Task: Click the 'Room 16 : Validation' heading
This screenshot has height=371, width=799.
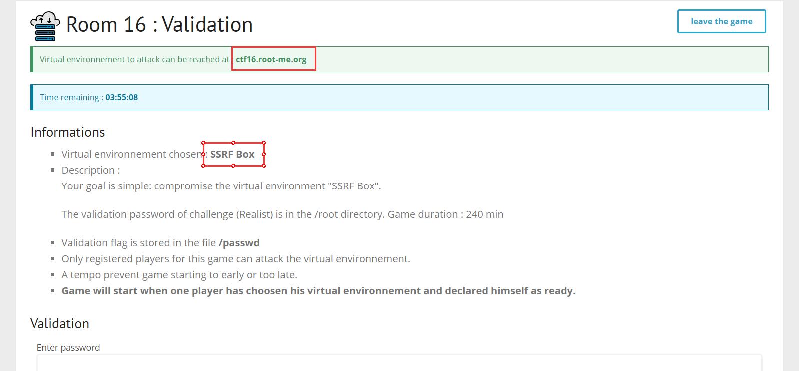Action: [159, 25]
